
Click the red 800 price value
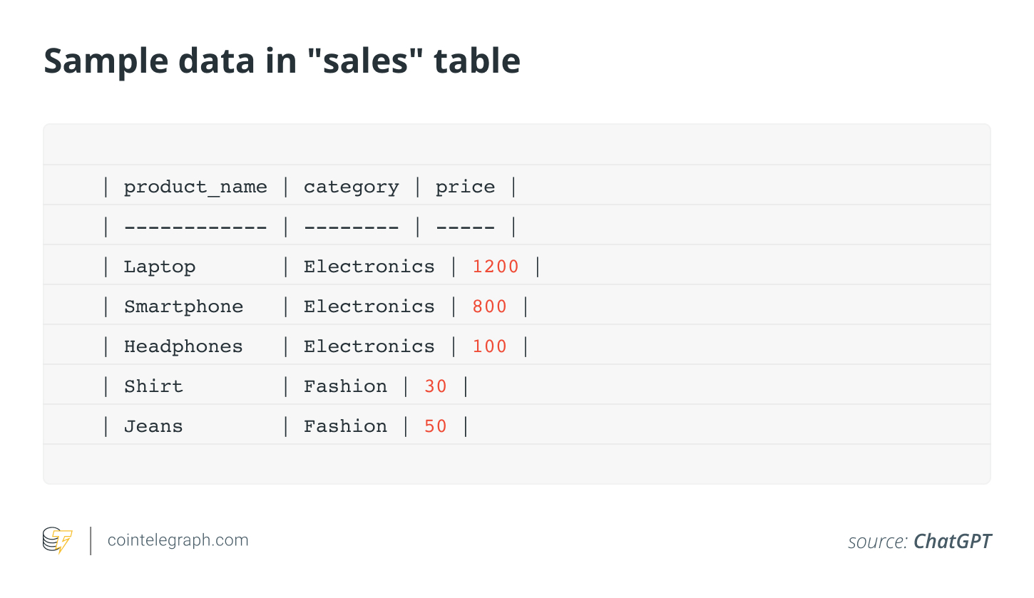(489, 306)
